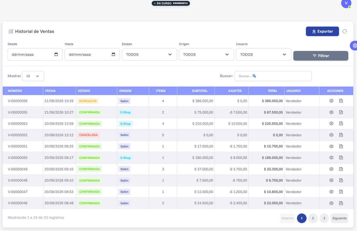This screenshot has height=231, width=357.
Task: Open document icon for V-00000055
Action: pyautogui.click(x=341, y=112)
